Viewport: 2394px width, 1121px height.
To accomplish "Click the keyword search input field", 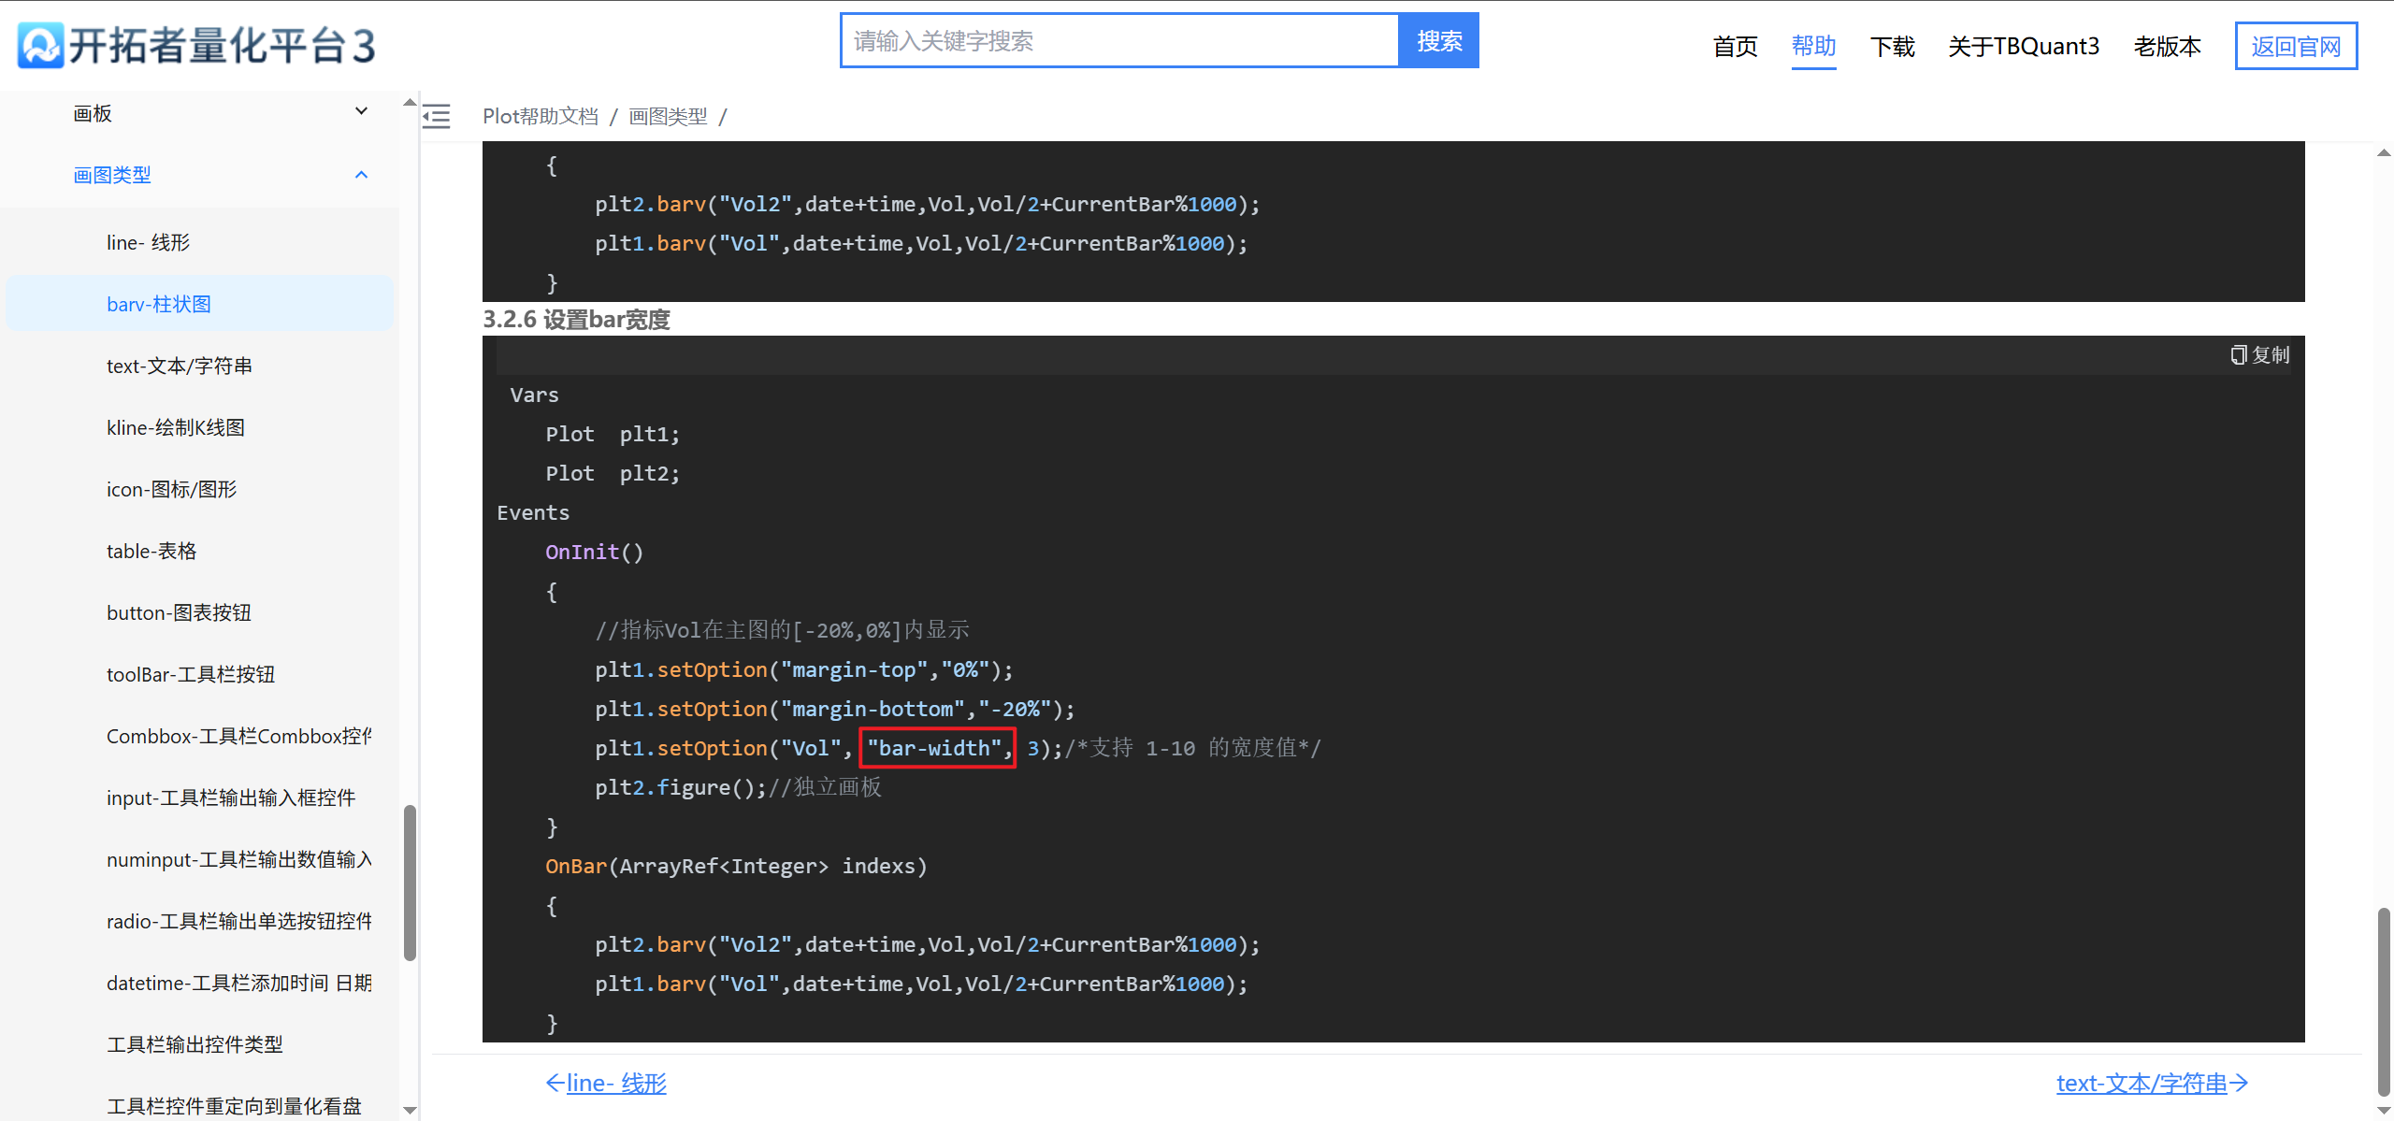I will pos(1119,41).
